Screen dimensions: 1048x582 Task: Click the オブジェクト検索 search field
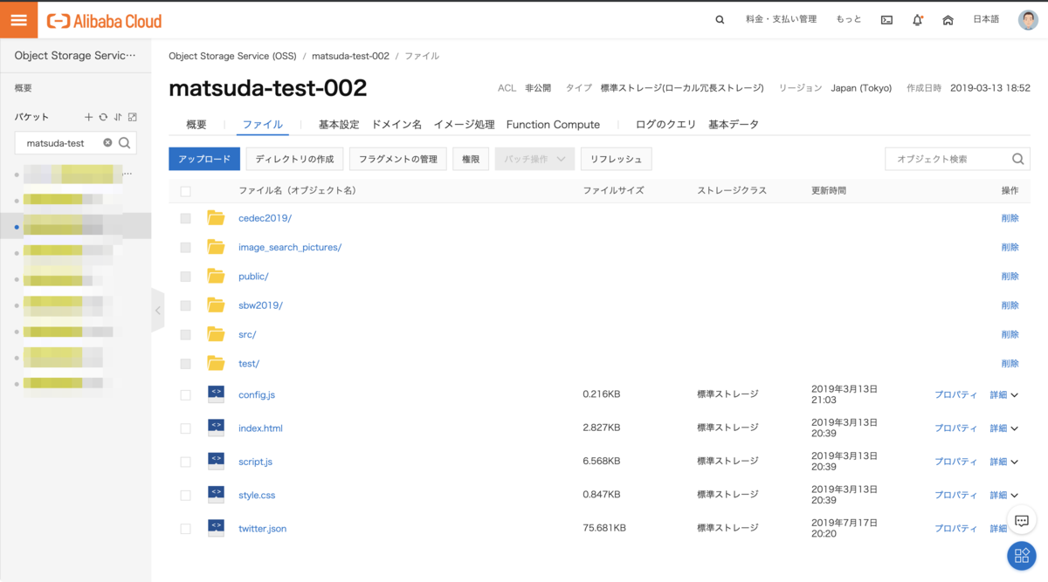coord(948,159)
